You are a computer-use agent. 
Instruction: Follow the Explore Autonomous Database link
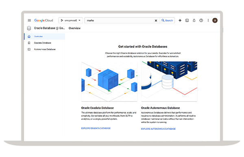tap(158, 129)
